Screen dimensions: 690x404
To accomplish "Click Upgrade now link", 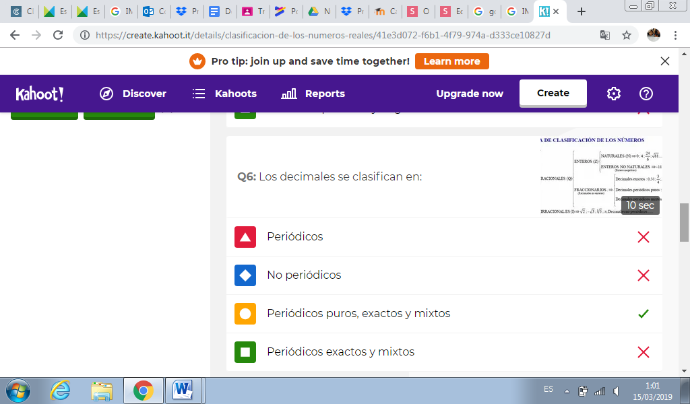I will [x=470, y=94].
